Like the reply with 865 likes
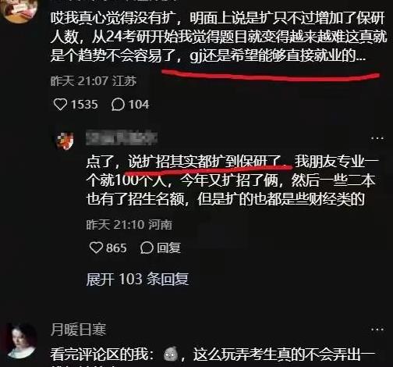The height and width of the screenshot is (367, 393). click(x=96, y=248)
